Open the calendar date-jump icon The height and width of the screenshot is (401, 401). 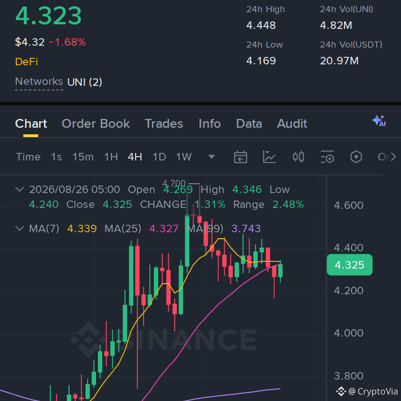tap(240, 157)
